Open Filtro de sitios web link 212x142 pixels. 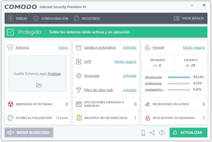click(98, 90)
